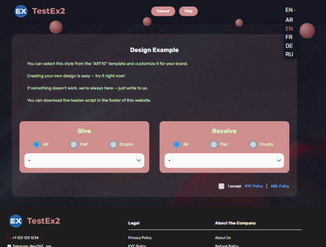
Task: Click the line 'Creating your own design is easy'
Action: tap(76, 76)
